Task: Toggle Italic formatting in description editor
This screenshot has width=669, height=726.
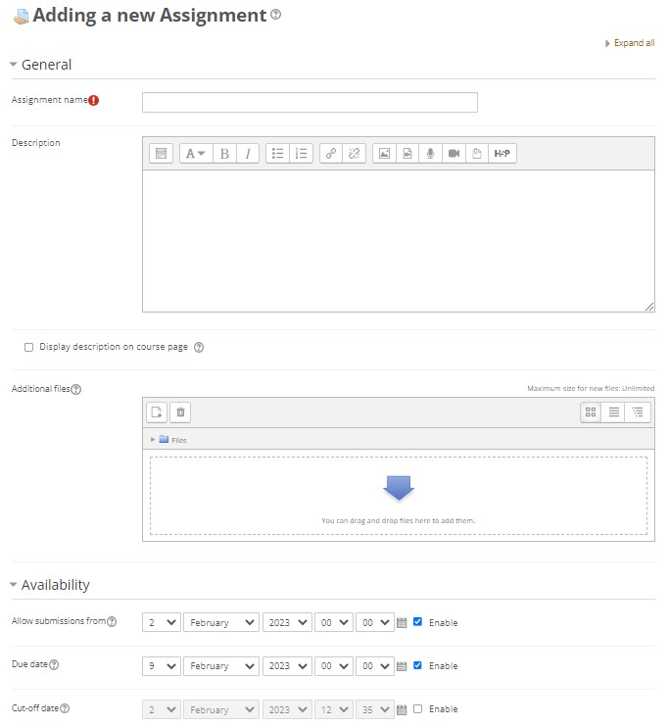Action: coord(248,154)
